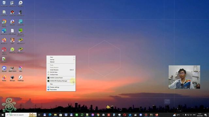209x117 pixels.
Task: Open the notification center icon
Action: point(206,115)
